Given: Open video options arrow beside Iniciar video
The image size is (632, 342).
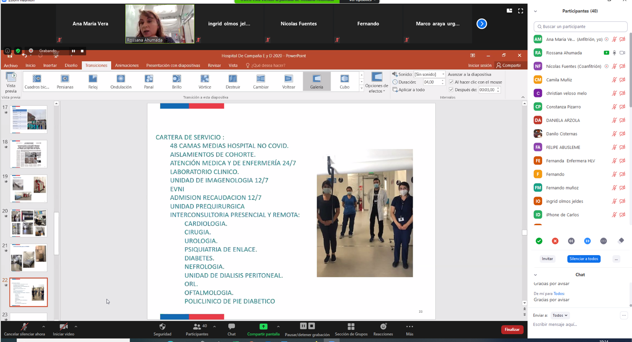Looking at the screenshot, I should (x=76, y=326).
